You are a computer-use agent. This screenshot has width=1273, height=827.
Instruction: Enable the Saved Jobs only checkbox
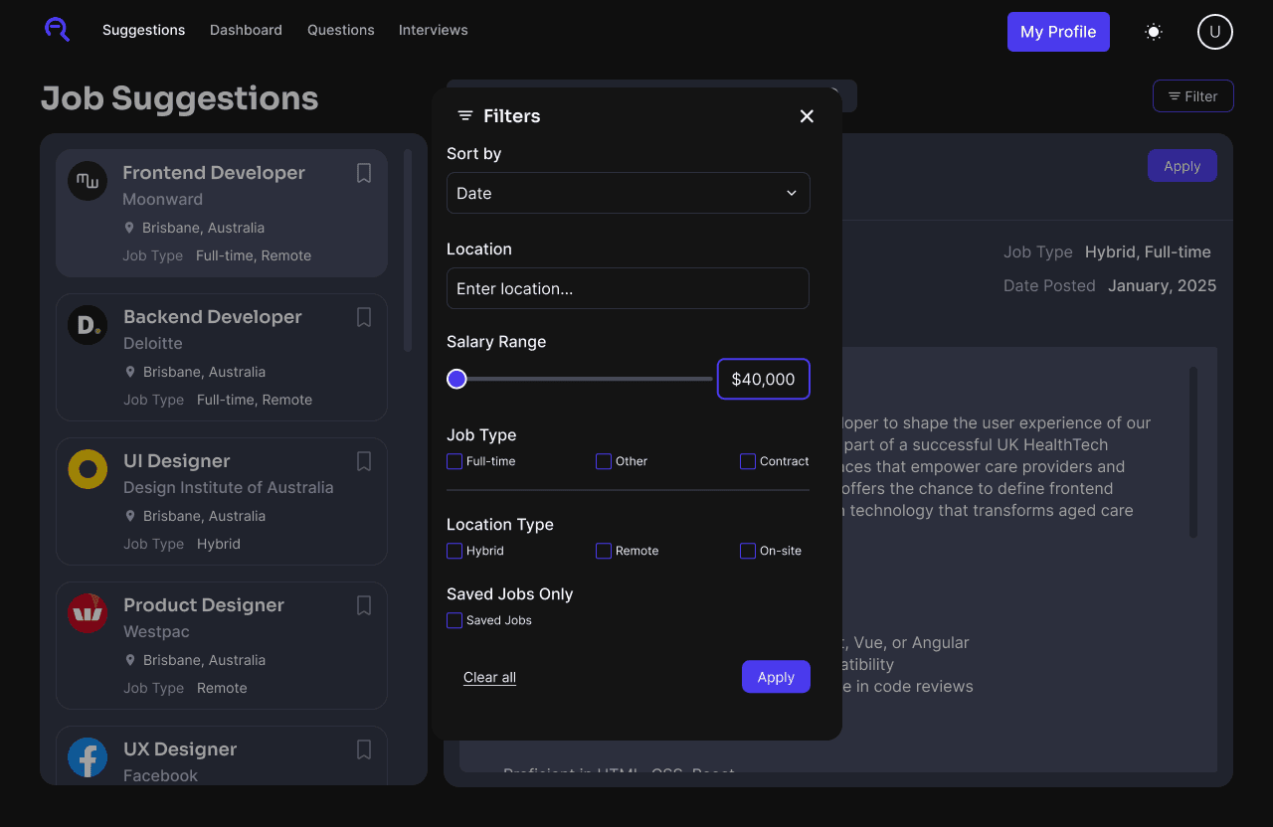point(455,620)
